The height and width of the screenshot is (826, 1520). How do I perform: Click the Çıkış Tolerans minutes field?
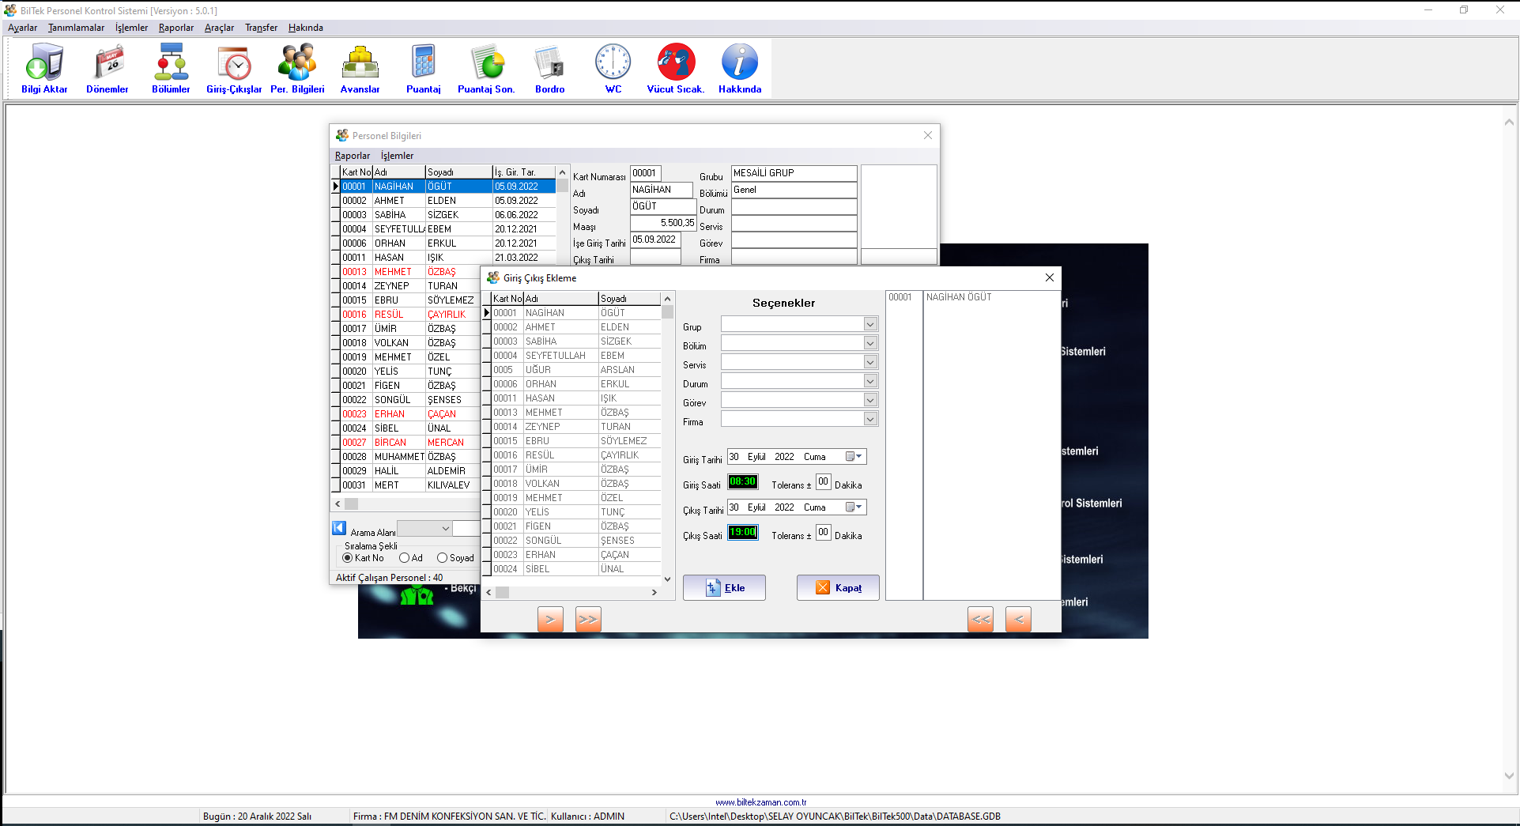click(823, 533)
